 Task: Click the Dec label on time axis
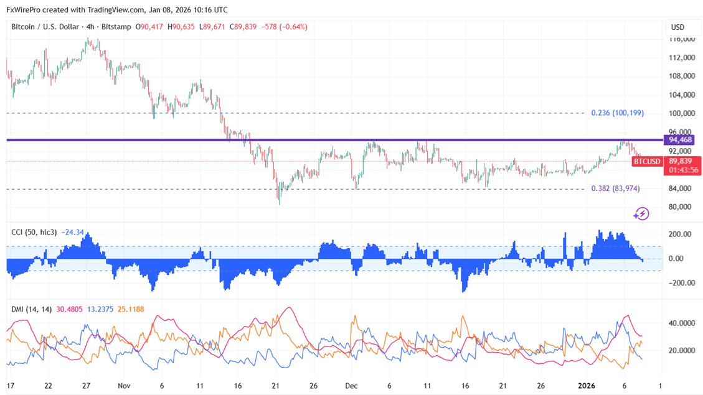pyautogui.click(x=351, y=386)
